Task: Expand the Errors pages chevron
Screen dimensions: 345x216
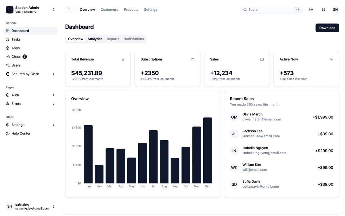Action: (53, 104)
